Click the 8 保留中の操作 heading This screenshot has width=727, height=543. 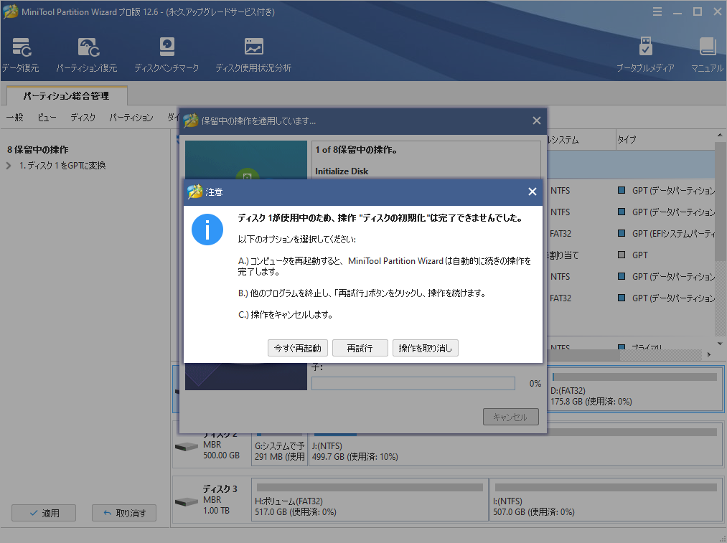37,150
